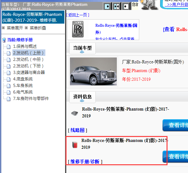Go back via 返回上一页 link
The image size is (188, 173).
pos(78,15)
